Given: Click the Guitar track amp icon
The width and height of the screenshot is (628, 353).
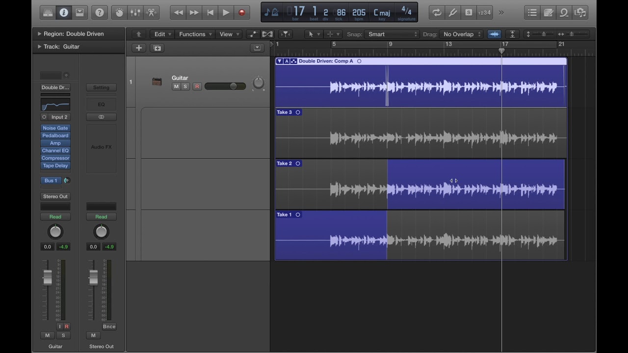Looking at the screenshot, I should [x=157, y=82].
